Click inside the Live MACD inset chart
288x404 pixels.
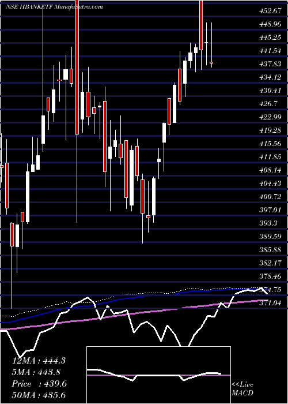158,375
